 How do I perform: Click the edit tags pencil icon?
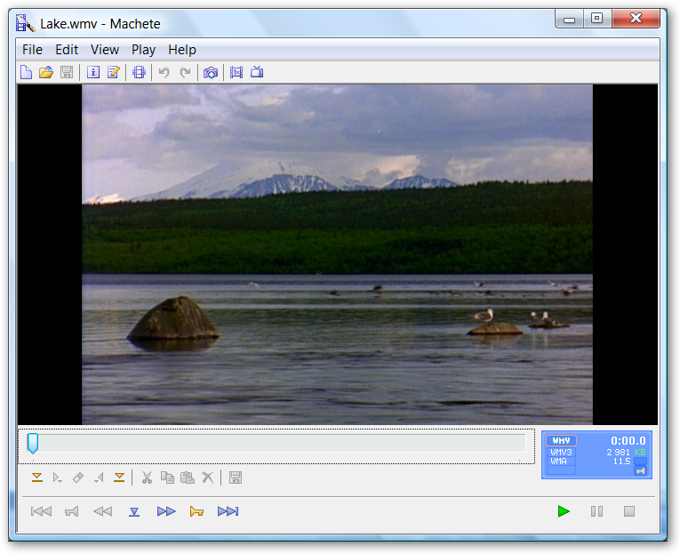pyautogui.click(x=114, y=72)
